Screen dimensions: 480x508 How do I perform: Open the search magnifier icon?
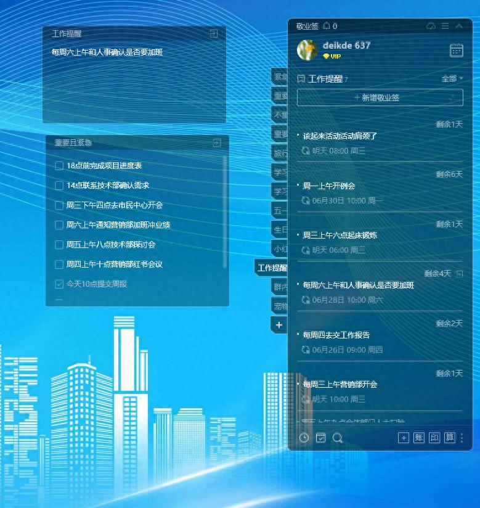pyautogui.click(x=338, y=438)
